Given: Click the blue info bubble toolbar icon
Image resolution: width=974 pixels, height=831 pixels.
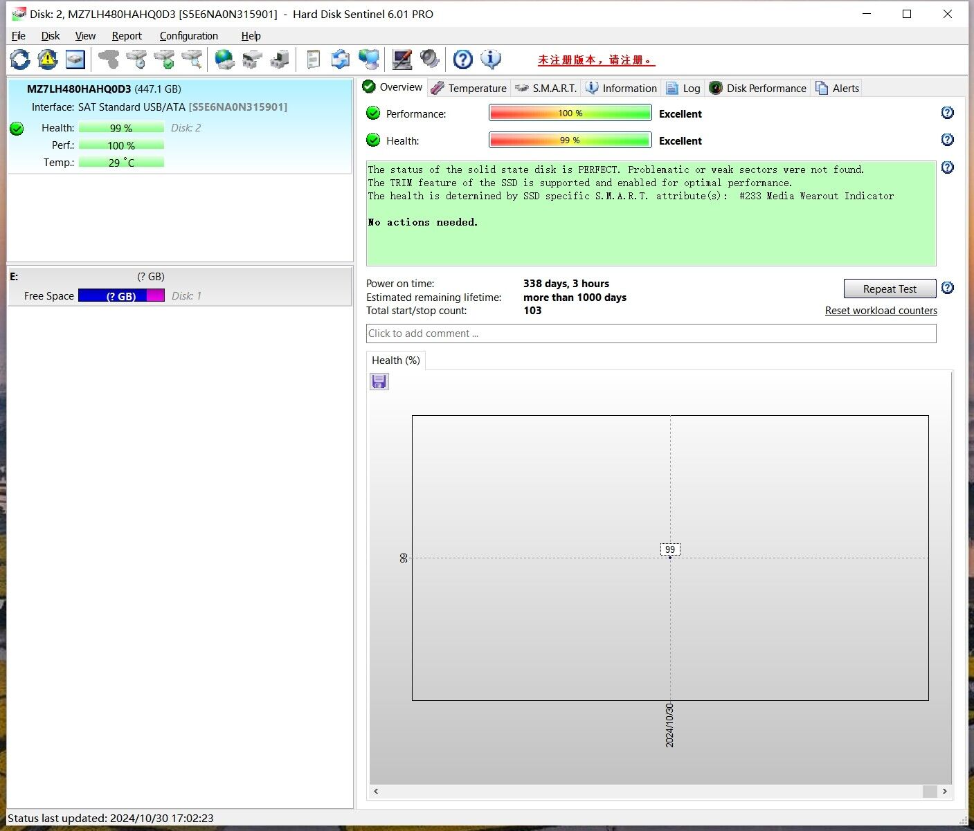Looking at the screenshot, I should point(491,60).
